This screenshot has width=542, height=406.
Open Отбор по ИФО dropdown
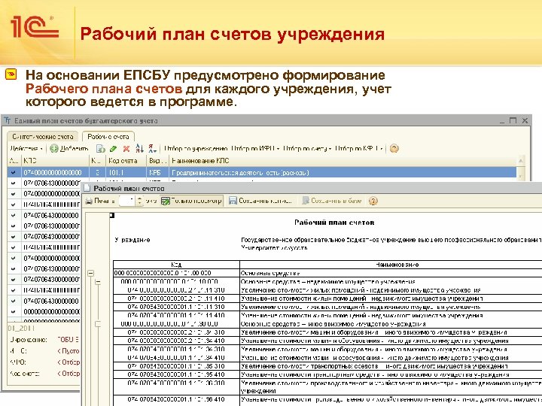(x=255, y=149)
